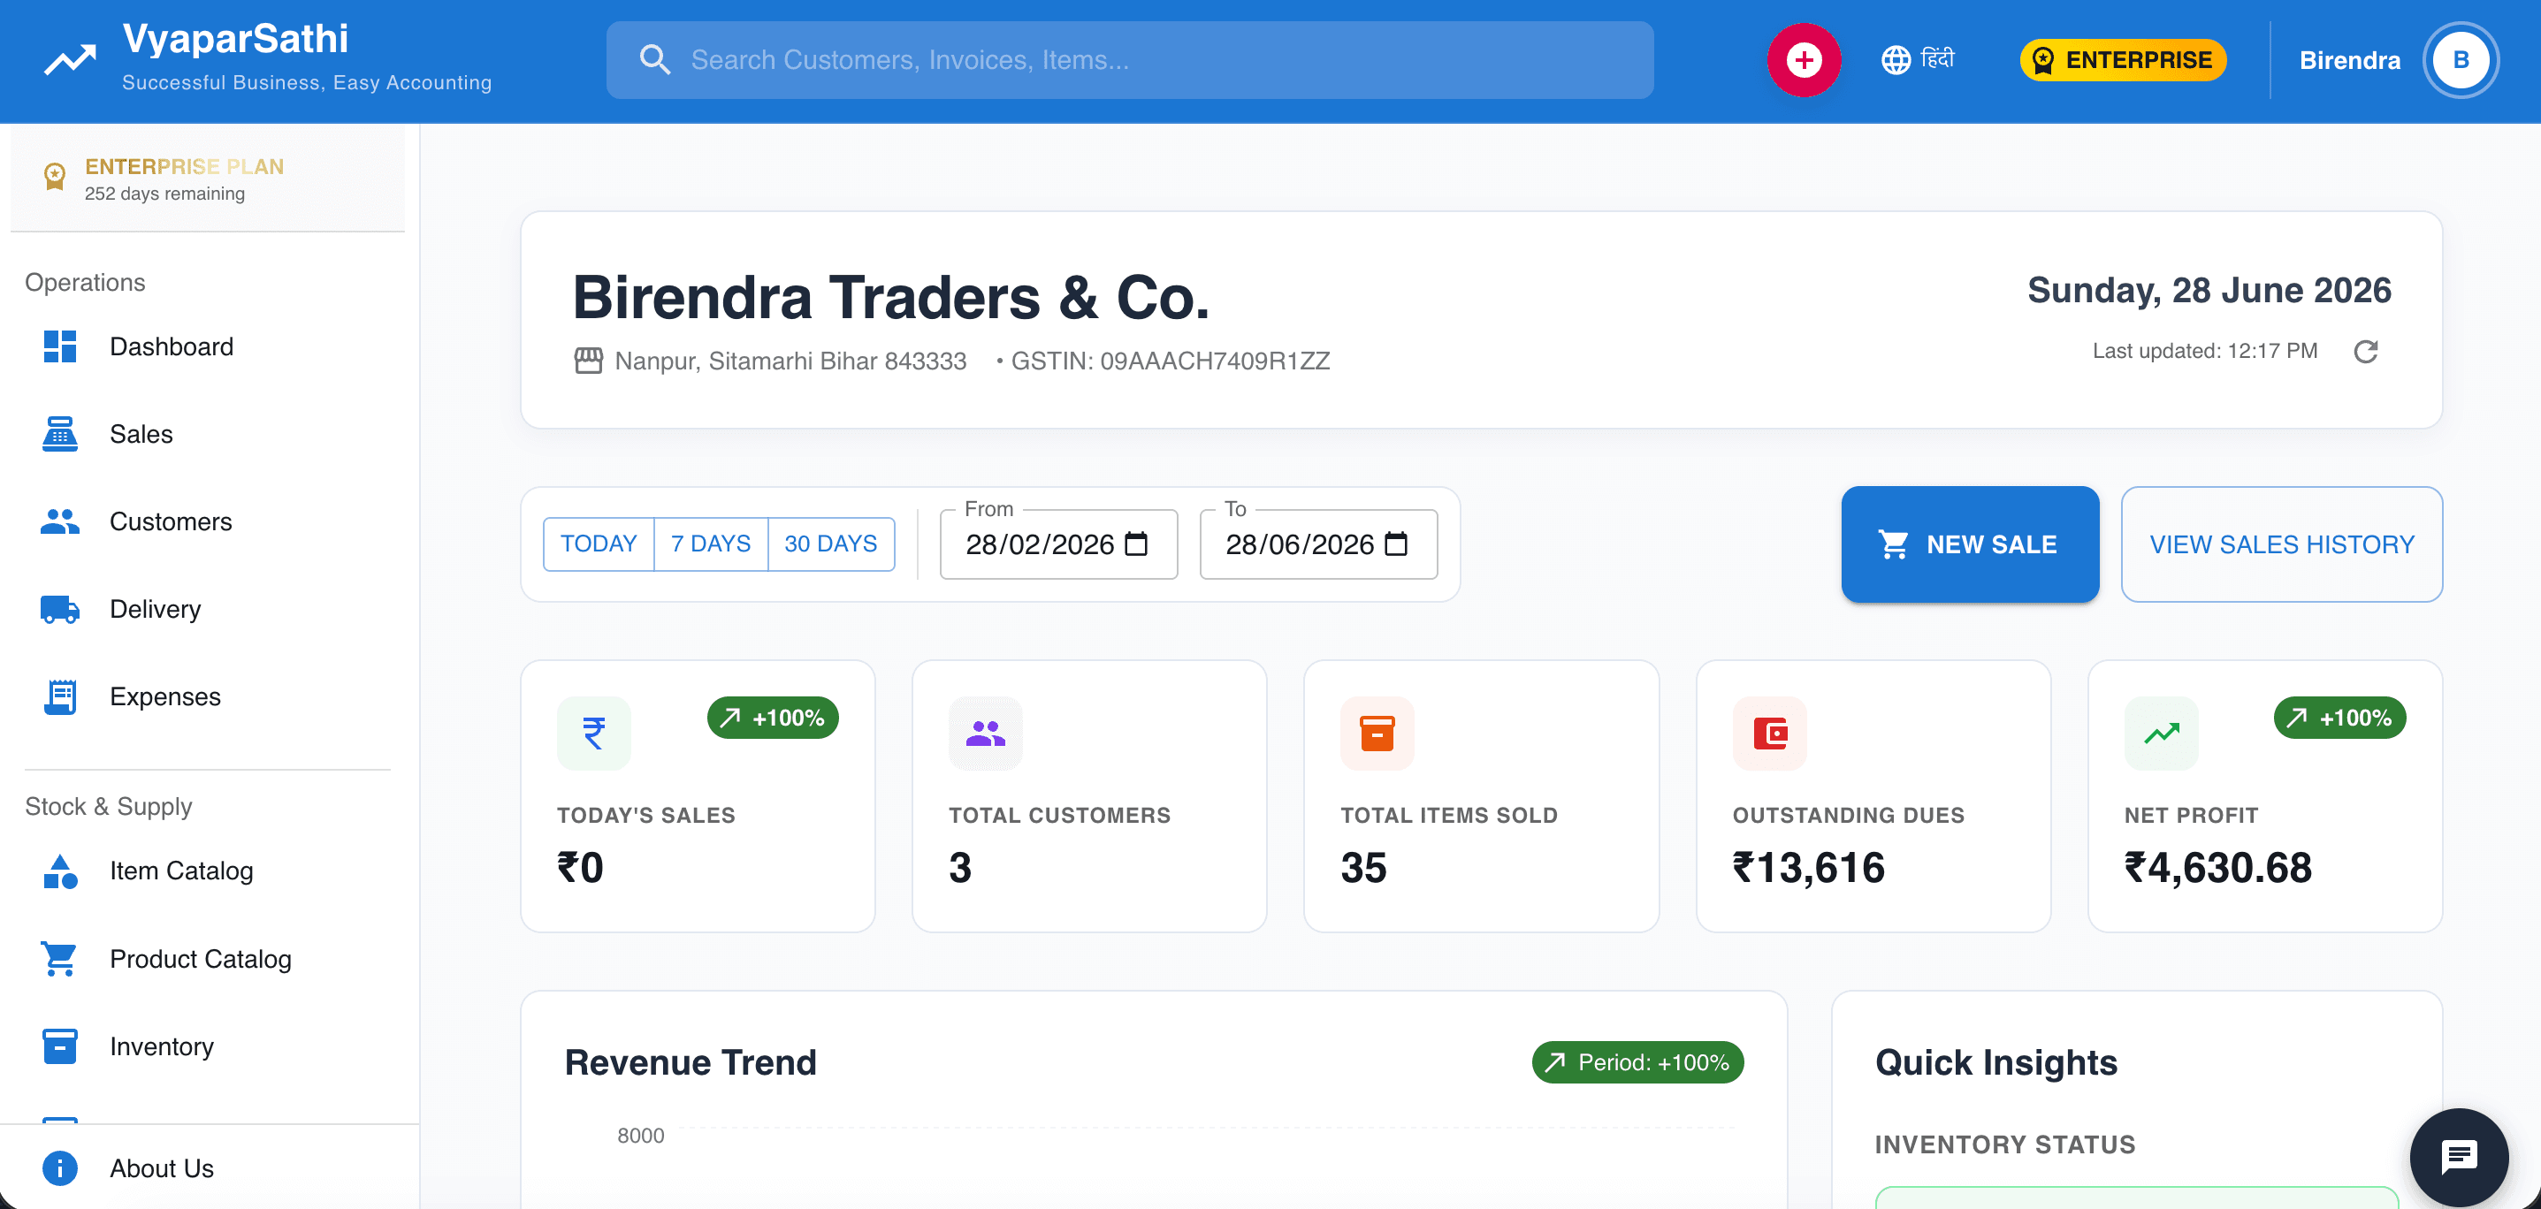Viewport: 2541px width, 1209px height.
Task: Click 'Last updated: 12:17 PM' text
Action: click(x=2205, y=351)
